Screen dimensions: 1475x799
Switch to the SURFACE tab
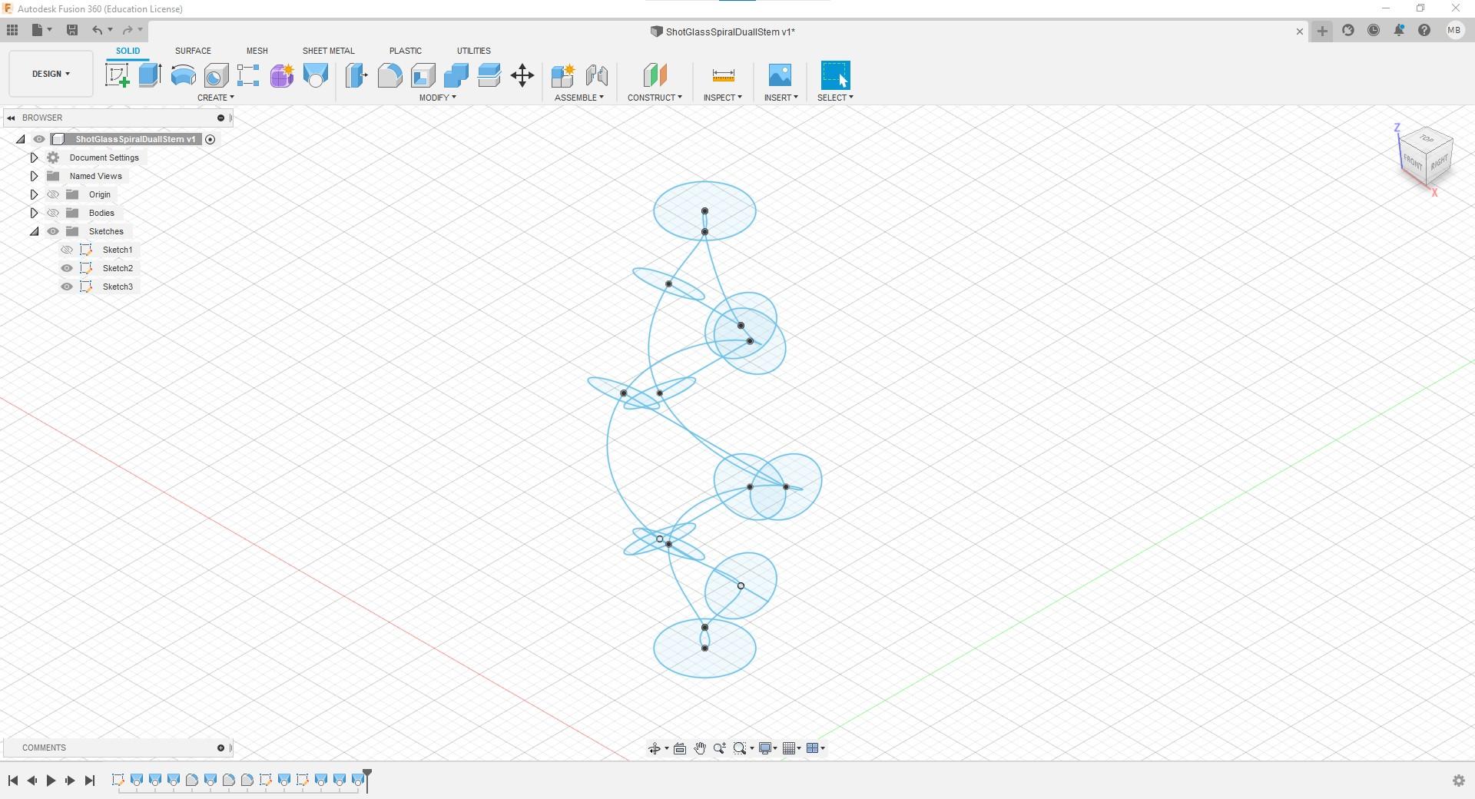point(193,51)
